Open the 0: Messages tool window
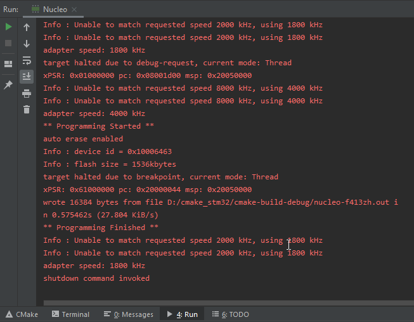414x322 pixels. (x=129, y=314)
